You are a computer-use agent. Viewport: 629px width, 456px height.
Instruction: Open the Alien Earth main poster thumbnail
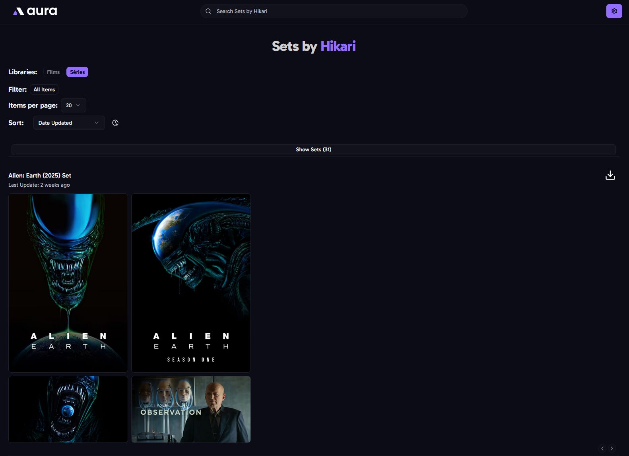tap(68, 283)
